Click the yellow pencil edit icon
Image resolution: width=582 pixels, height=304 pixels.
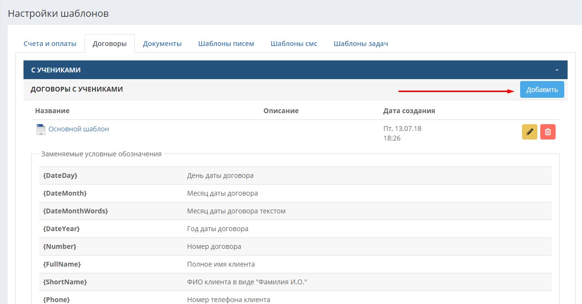[529, 132]
